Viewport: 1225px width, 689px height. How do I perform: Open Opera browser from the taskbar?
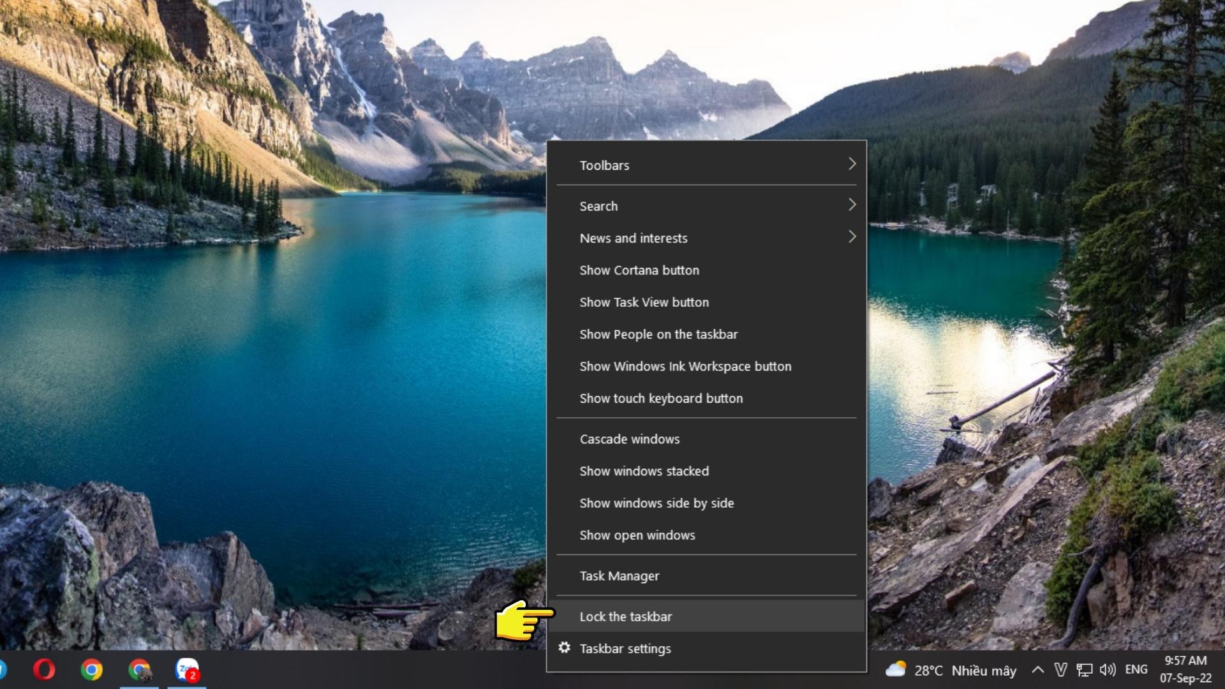click(x=44, y=670)
